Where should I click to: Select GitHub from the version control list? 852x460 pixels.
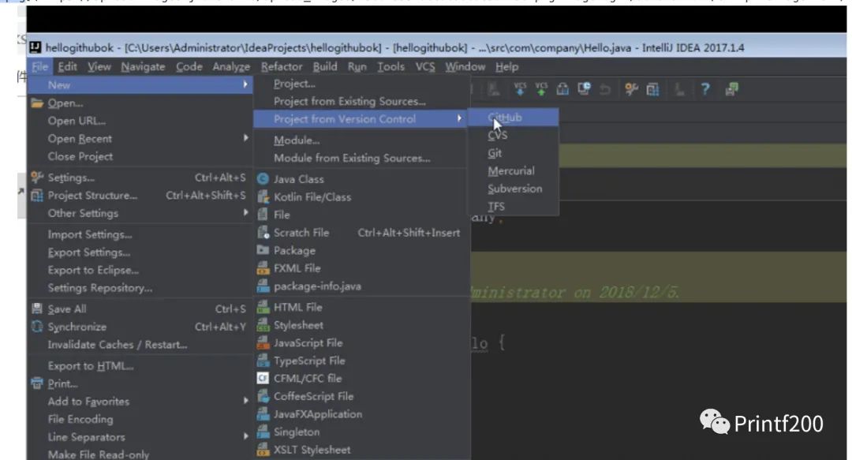click(513, 118)
